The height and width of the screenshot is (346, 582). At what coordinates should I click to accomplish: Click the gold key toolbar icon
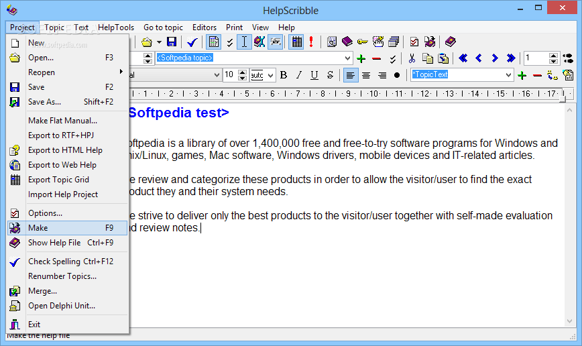(x=363, y=42)
